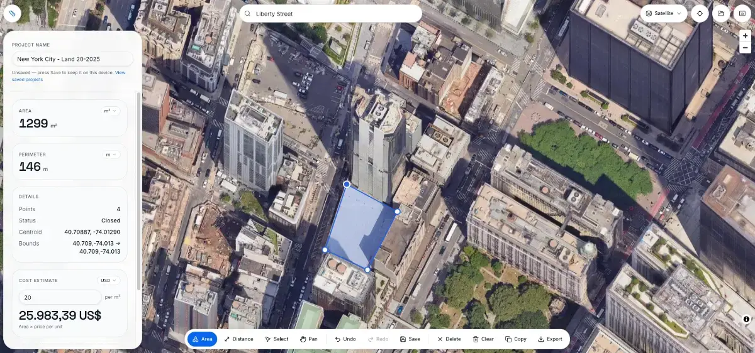This screenshot has height=353, width=755.
Task: Click the polygon's right vertex handle
Action: 397,212
